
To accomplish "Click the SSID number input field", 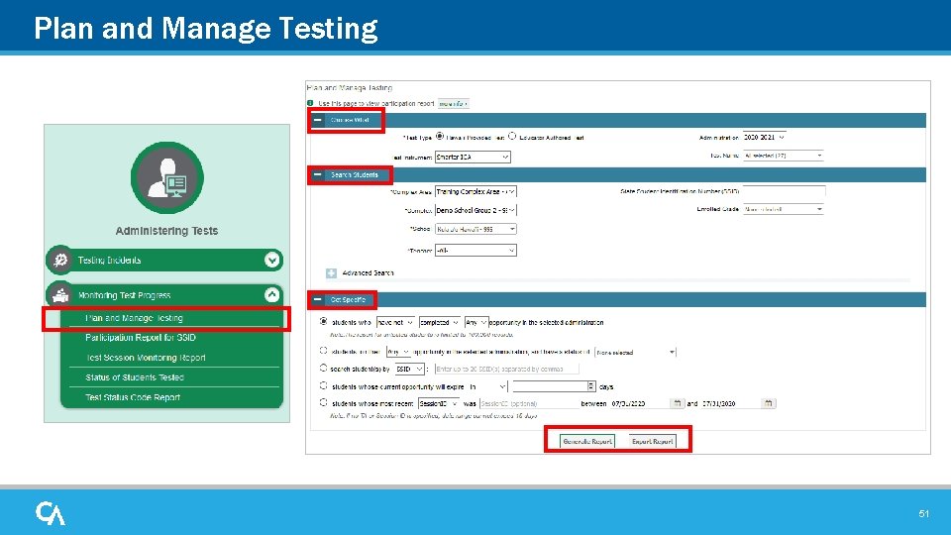I will click(784, 191).
